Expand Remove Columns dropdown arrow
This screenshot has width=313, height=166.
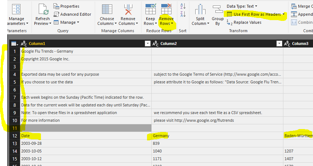[137, 23]
